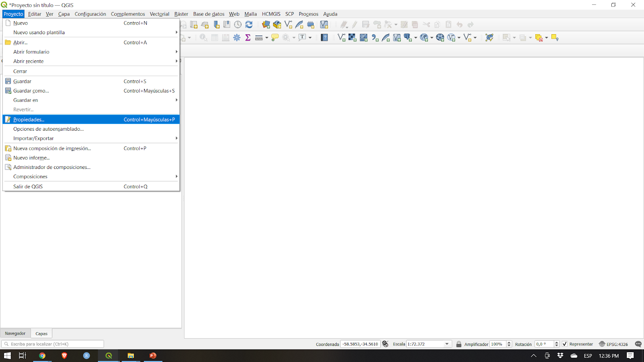
Task: Choose Nueva composición de impresión… entry
Action: [91, 148]
